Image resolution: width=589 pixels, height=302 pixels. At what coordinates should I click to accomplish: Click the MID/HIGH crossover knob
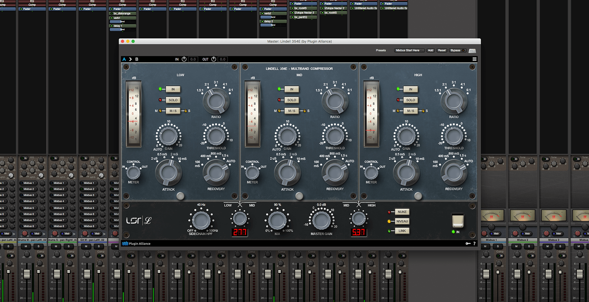pos(358,219)
